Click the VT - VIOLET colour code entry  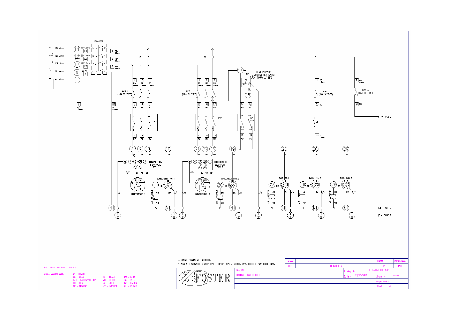[110, 286]
